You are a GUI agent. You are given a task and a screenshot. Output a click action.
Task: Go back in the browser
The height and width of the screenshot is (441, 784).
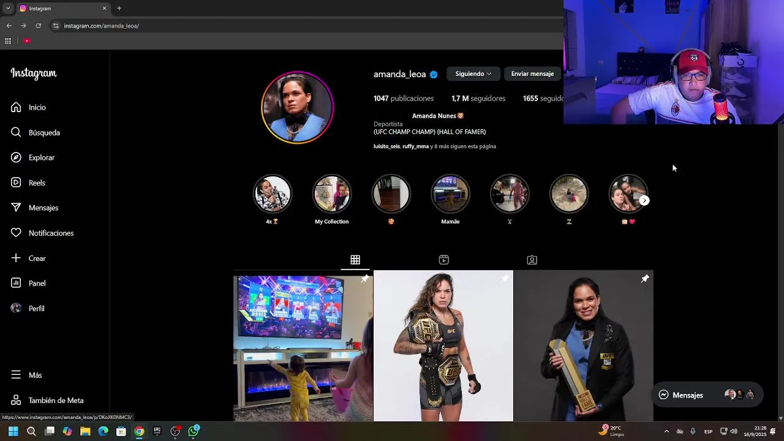(x=9, y=26)
